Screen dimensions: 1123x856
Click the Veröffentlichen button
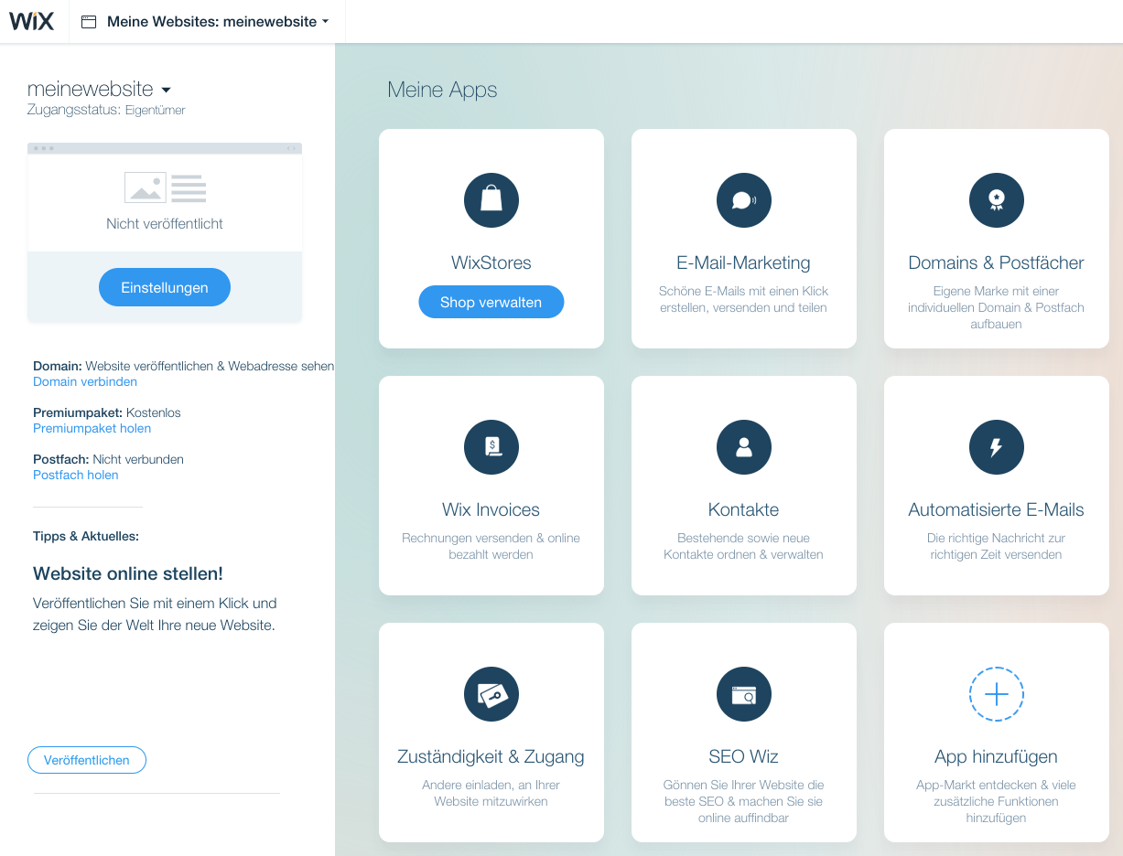(87, 760)
